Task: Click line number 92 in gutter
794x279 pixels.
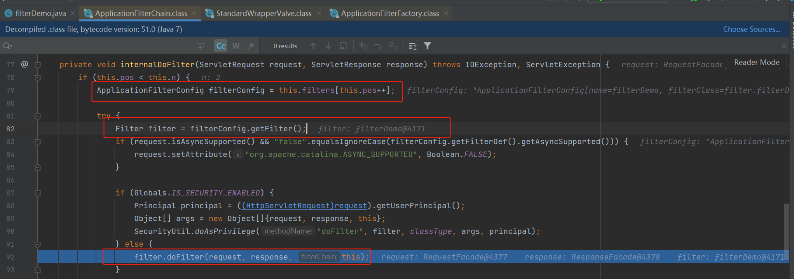Action: click(10, 257)
